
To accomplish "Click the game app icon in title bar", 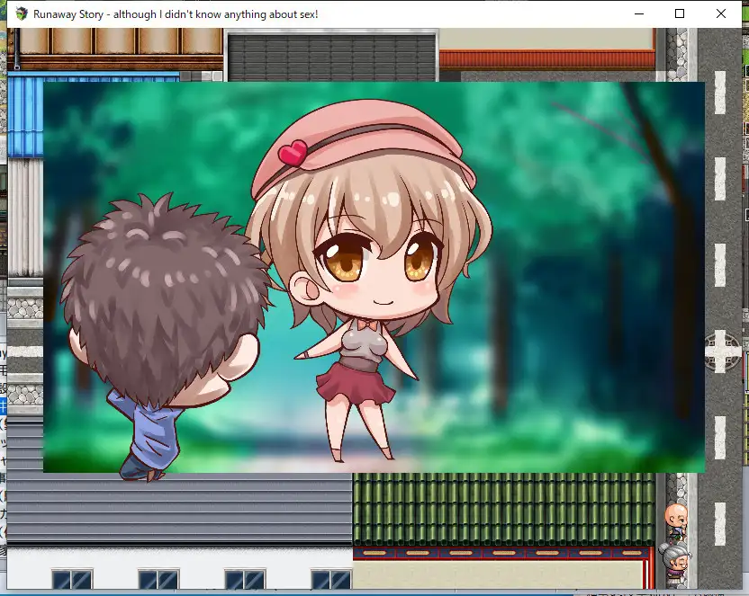I will pyautogui.click(x=21, y=13).
